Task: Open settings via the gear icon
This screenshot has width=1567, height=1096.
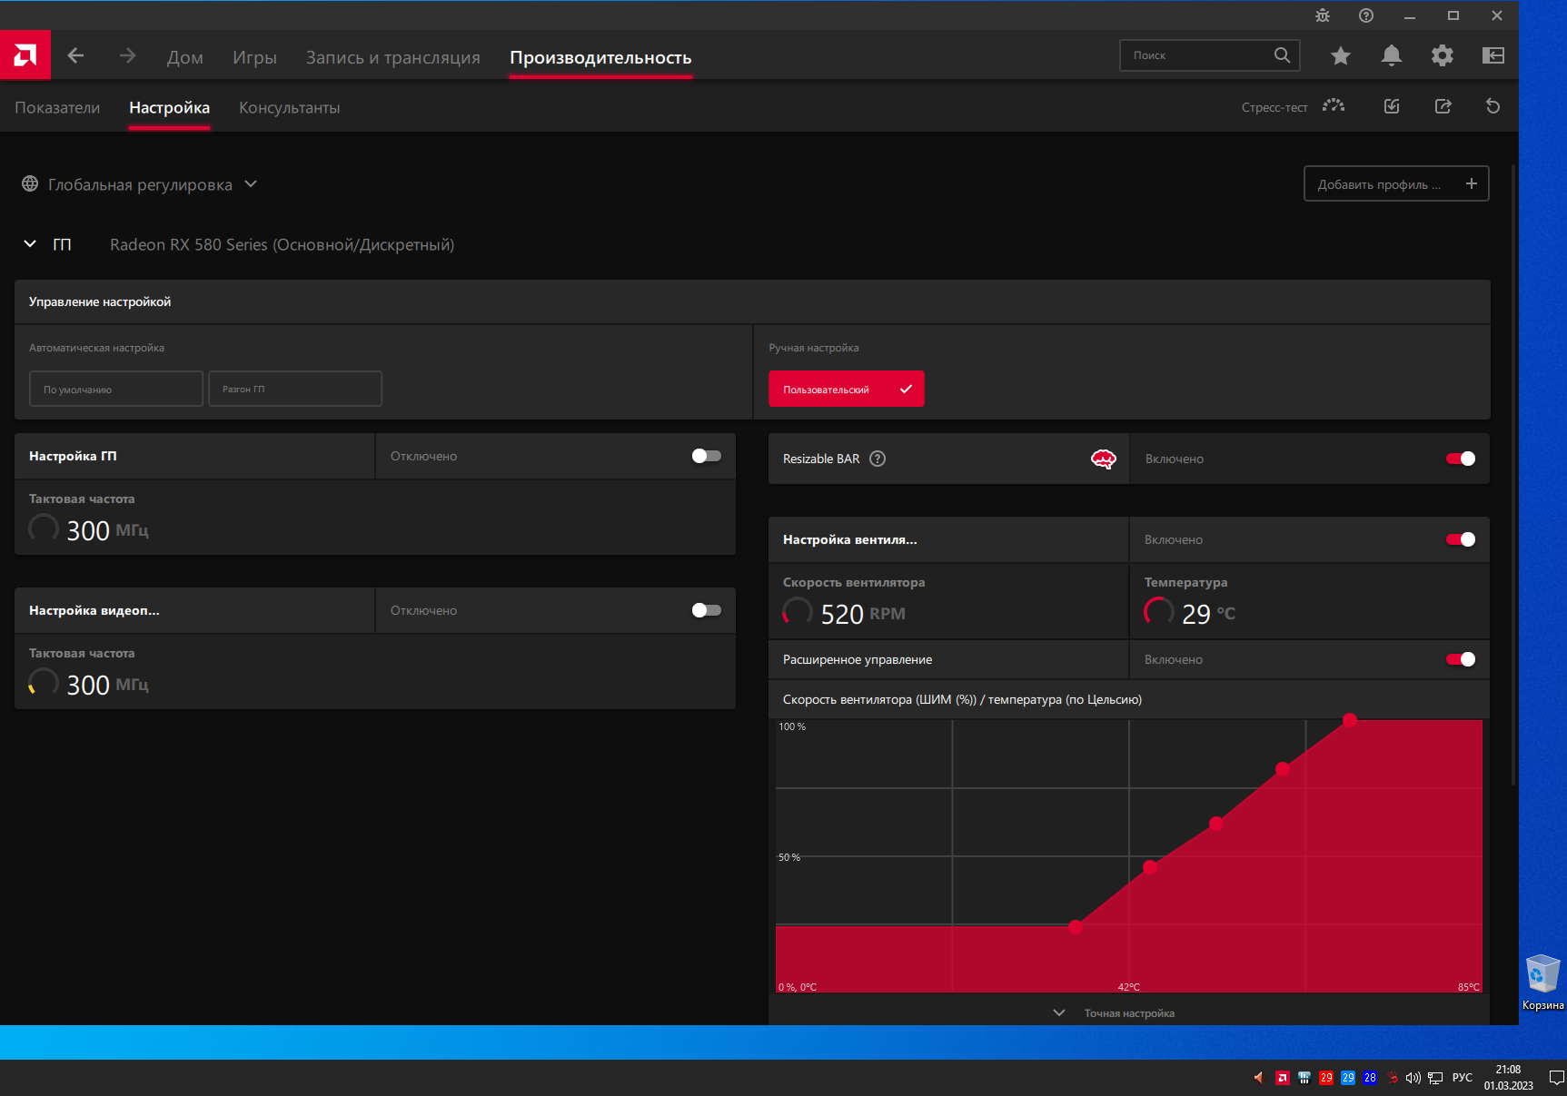Action: 1443,56
